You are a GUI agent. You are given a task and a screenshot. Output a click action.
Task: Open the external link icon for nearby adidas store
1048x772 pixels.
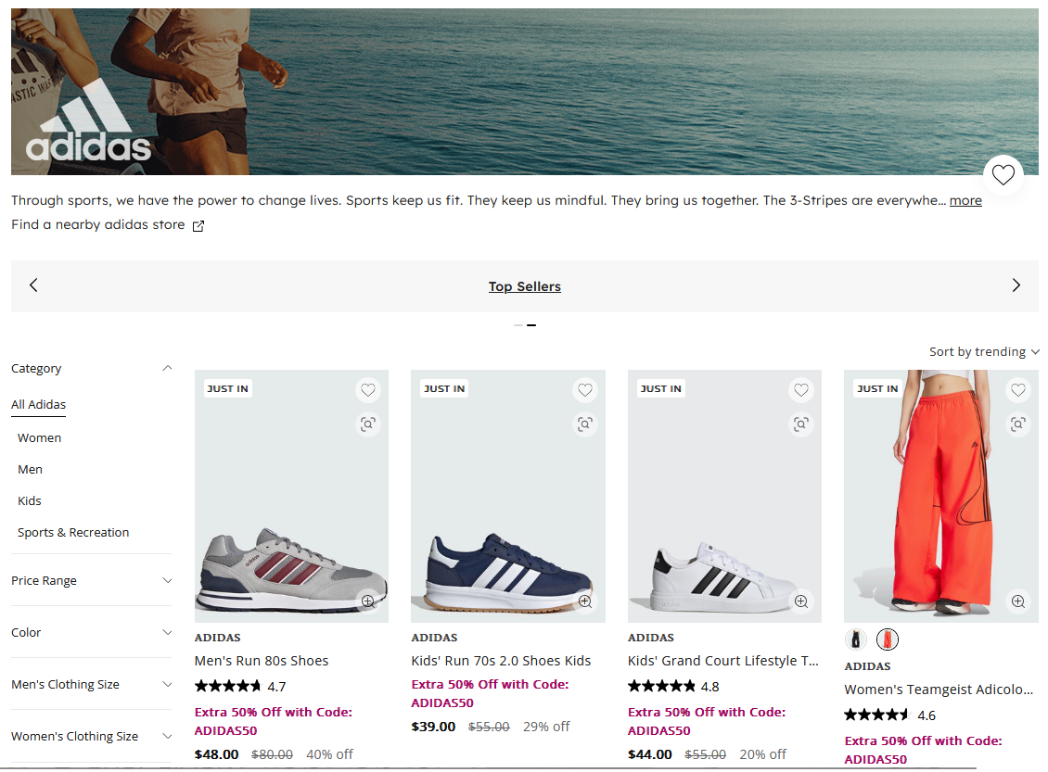(x=198, y=226)
